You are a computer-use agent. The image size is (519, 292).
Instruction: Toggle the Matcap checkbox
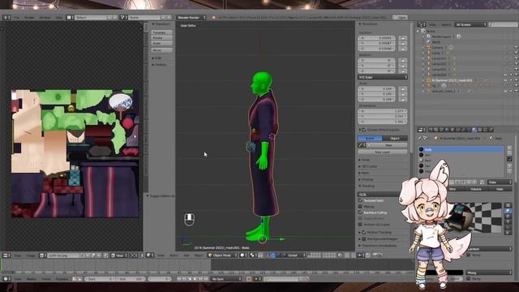click(360, 206)
